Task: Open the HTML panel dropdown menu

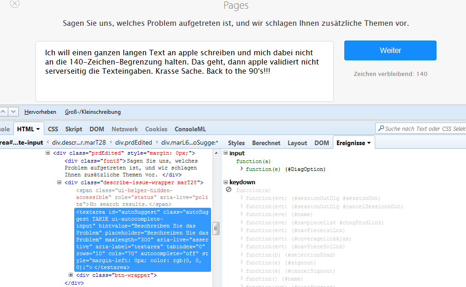Action: coord(38,129)
